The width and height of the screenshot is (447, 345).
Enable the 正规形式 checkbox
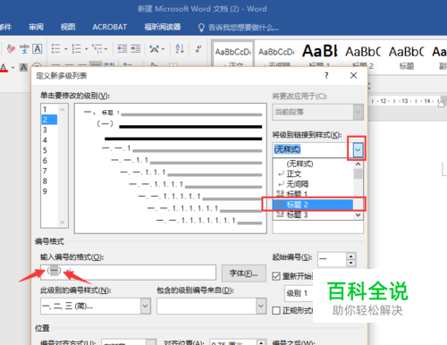coord(276,311)
